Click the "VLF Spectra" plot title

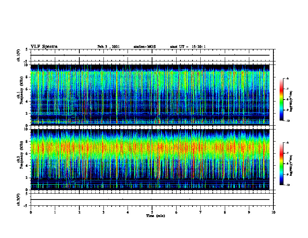click(x=44, y=47)
